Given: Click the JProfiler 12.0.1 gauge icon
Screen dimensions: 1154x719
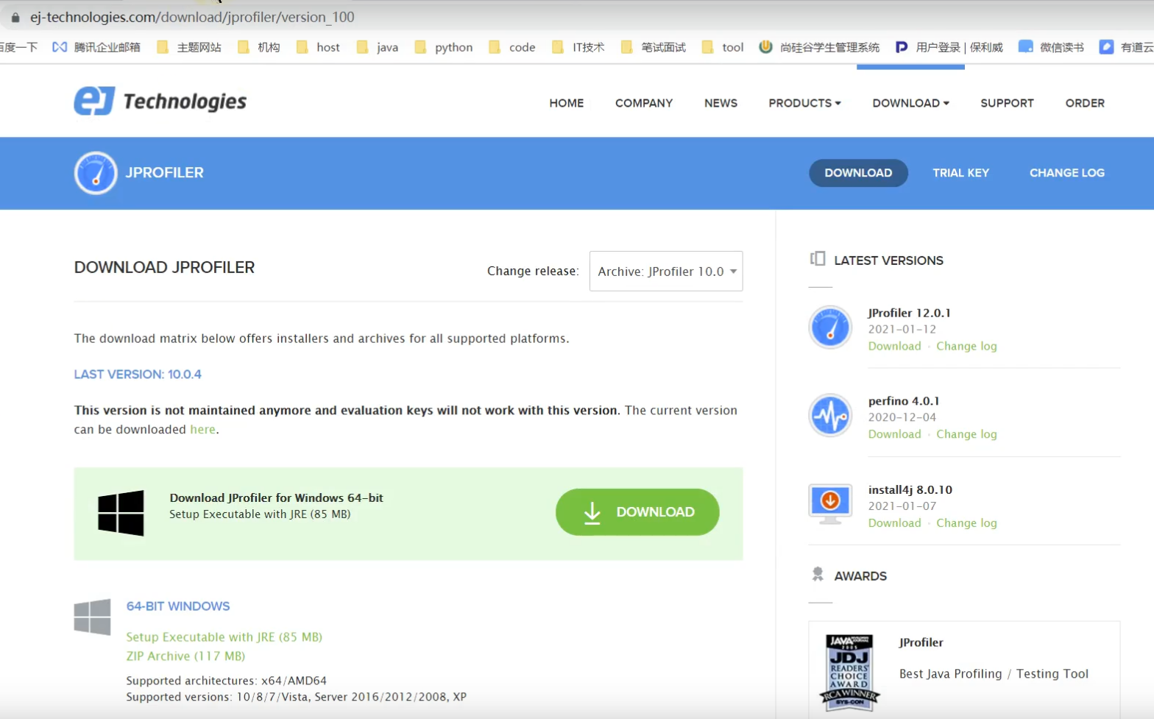Looking at the screenshot, I should point(830,327).
